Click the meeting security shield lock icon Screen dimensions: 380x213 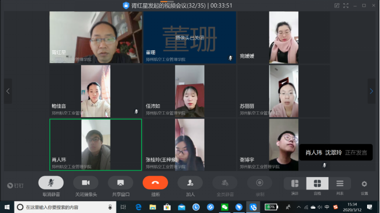[126, 5]
